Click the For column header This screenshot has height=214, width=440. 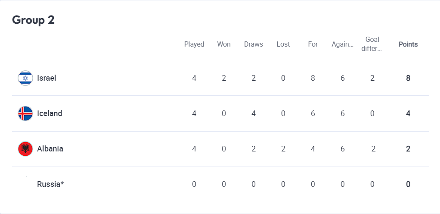(313, 44)
